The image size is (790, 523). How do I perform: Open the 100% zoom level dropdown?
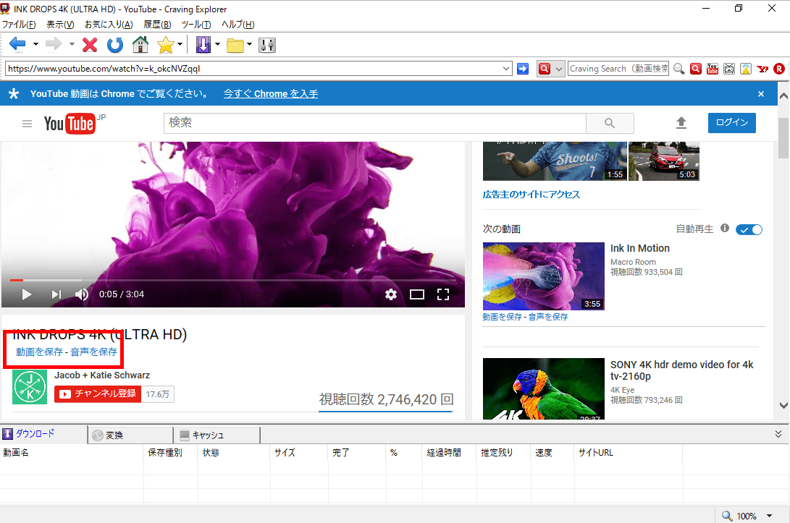769,516
